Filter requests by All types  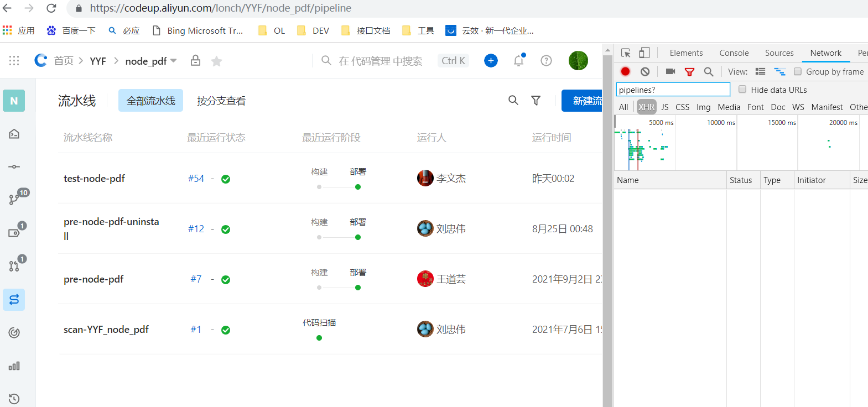[623, 107]
